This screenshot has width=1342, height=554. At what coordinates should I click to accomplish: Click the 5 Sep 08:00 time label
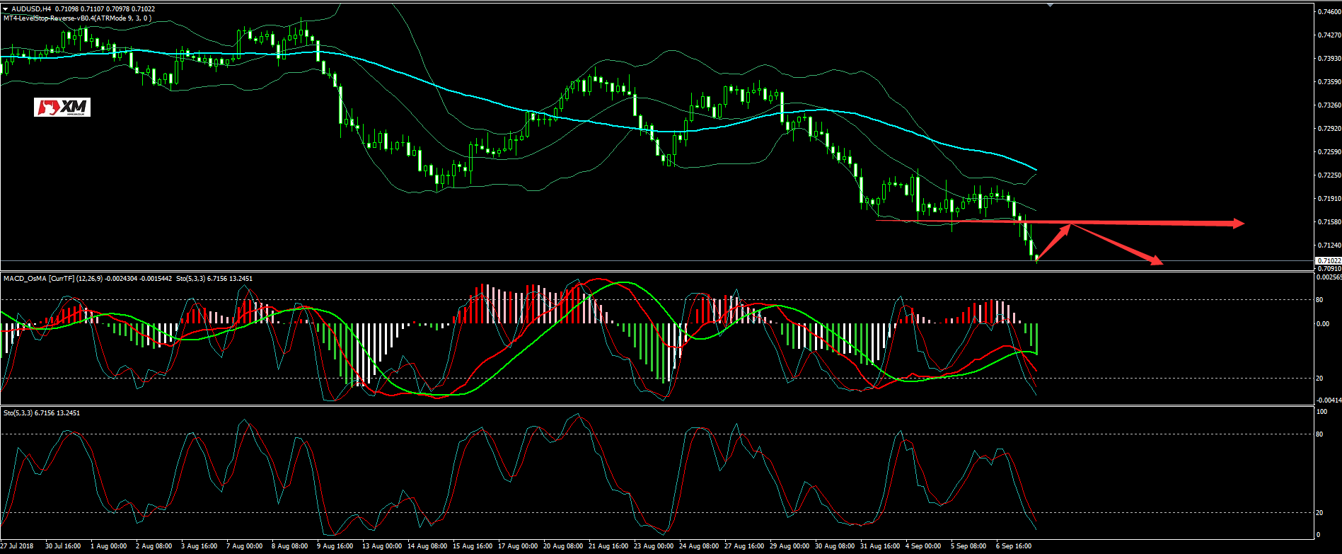pyautogui.click(x=968, y=546)
